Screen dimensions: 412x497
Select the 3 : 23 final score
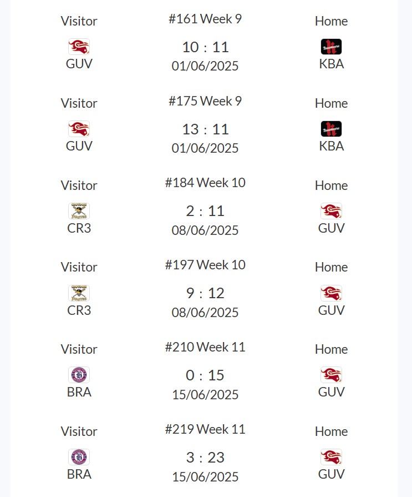pyautogui.click(x=205, y=458)
